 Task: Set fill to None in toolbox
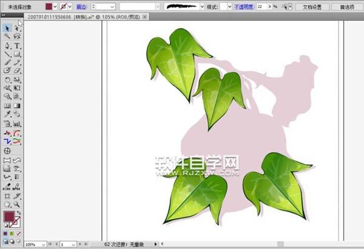click(18, 234)
